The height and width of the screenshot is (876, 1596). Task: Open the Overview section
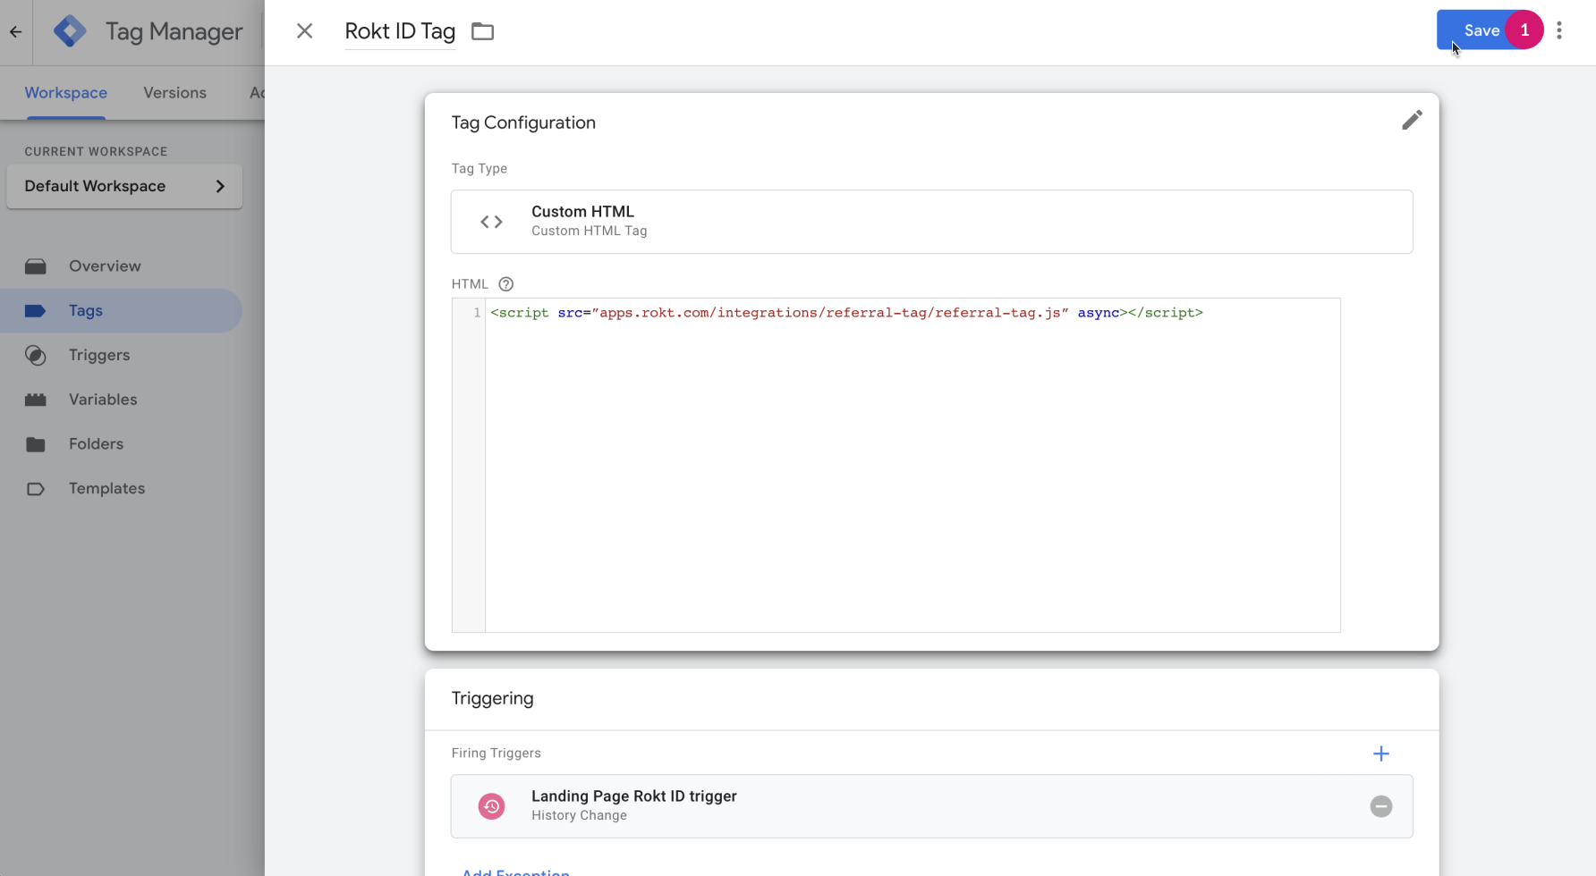tap(121, 266)
